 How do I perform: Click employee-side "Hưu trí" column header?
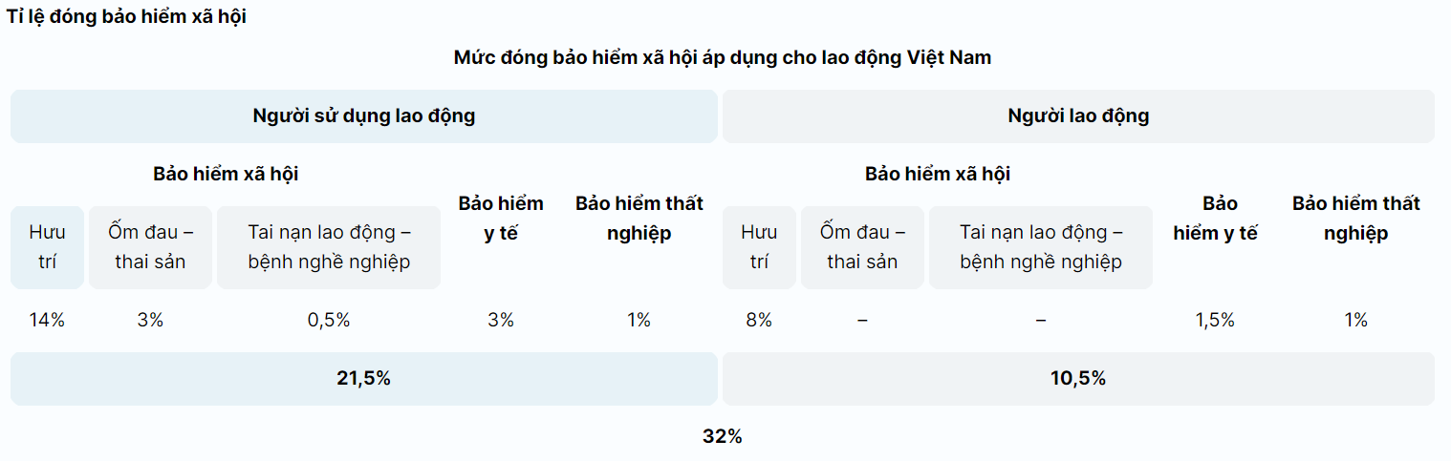click(x=759, y=246)
